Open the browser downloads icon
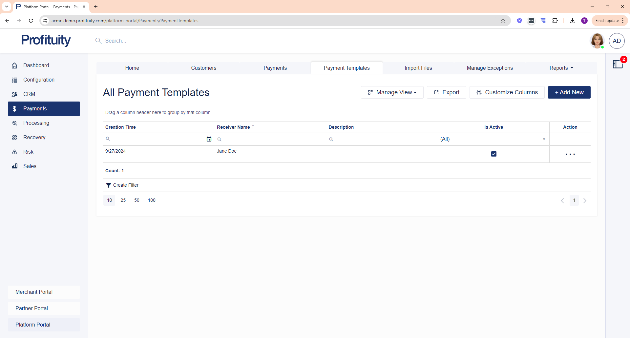Image resolution: width=630 pixels, height=338 pixels. (573, 21)
